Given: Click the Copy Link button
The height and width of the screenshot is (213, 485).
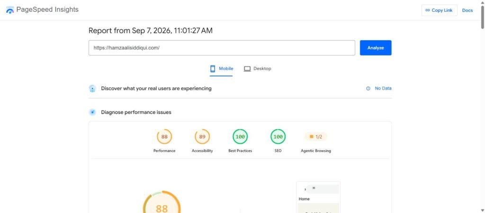Looking at the screenshot, I should point(439,10).
